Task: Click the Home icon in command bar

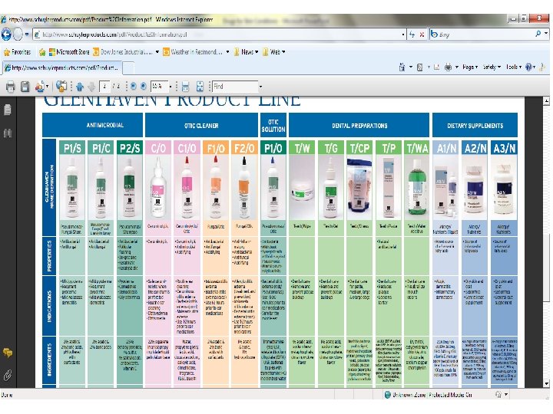Action: pyautogui.click(x=402, y=67)
